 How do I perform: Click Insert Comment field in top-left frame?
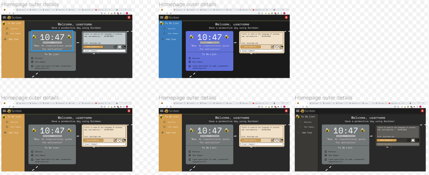pyautogui.click(x=105, y=51)
